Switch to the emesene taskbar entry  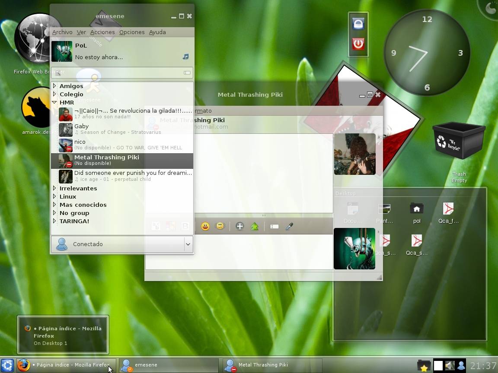[169, 365]
